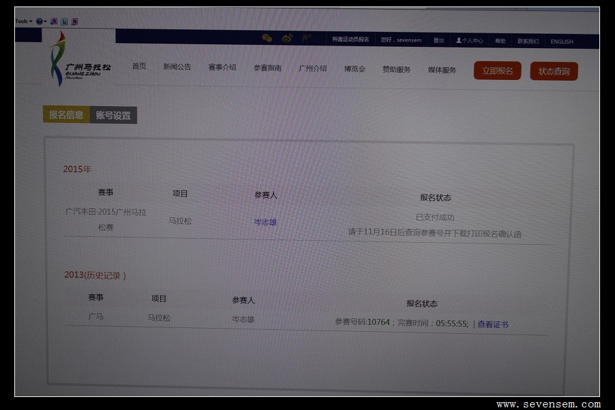Click the 2015年 section heading

click(x=77, y=169)
